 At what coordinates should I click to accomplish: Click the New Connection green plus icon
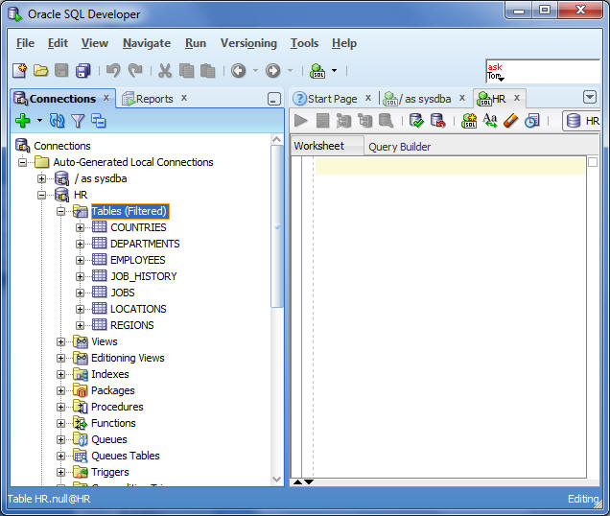pos(23,121)
